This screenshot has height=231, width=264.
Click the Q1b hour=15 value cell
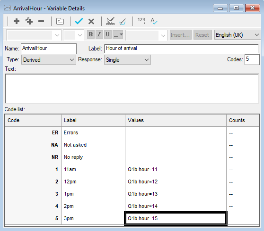click(x=176, y=218)
